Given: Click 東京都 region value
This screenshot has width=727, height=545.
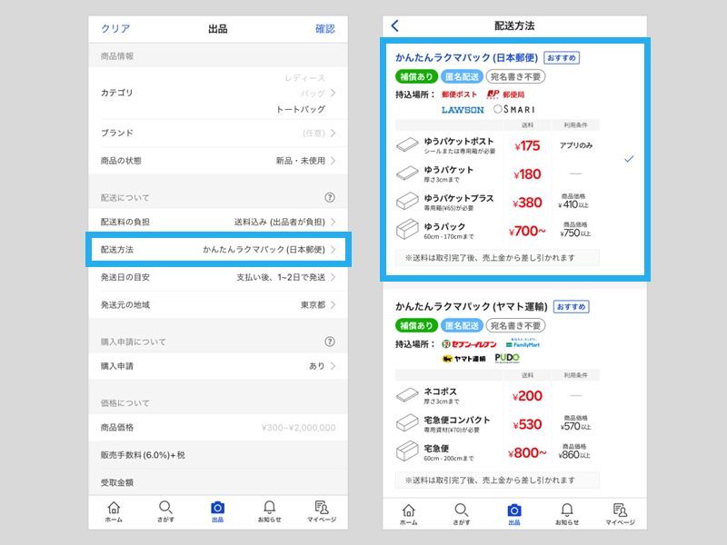Looking at the screenshot, I should point(313,305).
